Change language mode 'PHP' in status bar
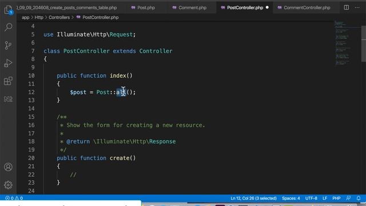 336,199
